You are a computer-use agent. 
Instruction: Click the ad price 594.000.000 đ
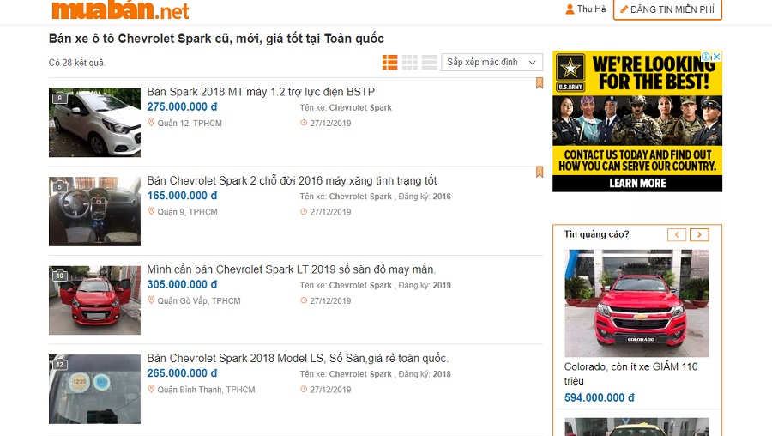[x=600, y=397]
